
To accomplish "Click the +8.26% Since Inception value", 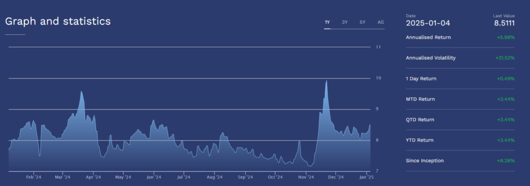I will click(x=507, y=161).
